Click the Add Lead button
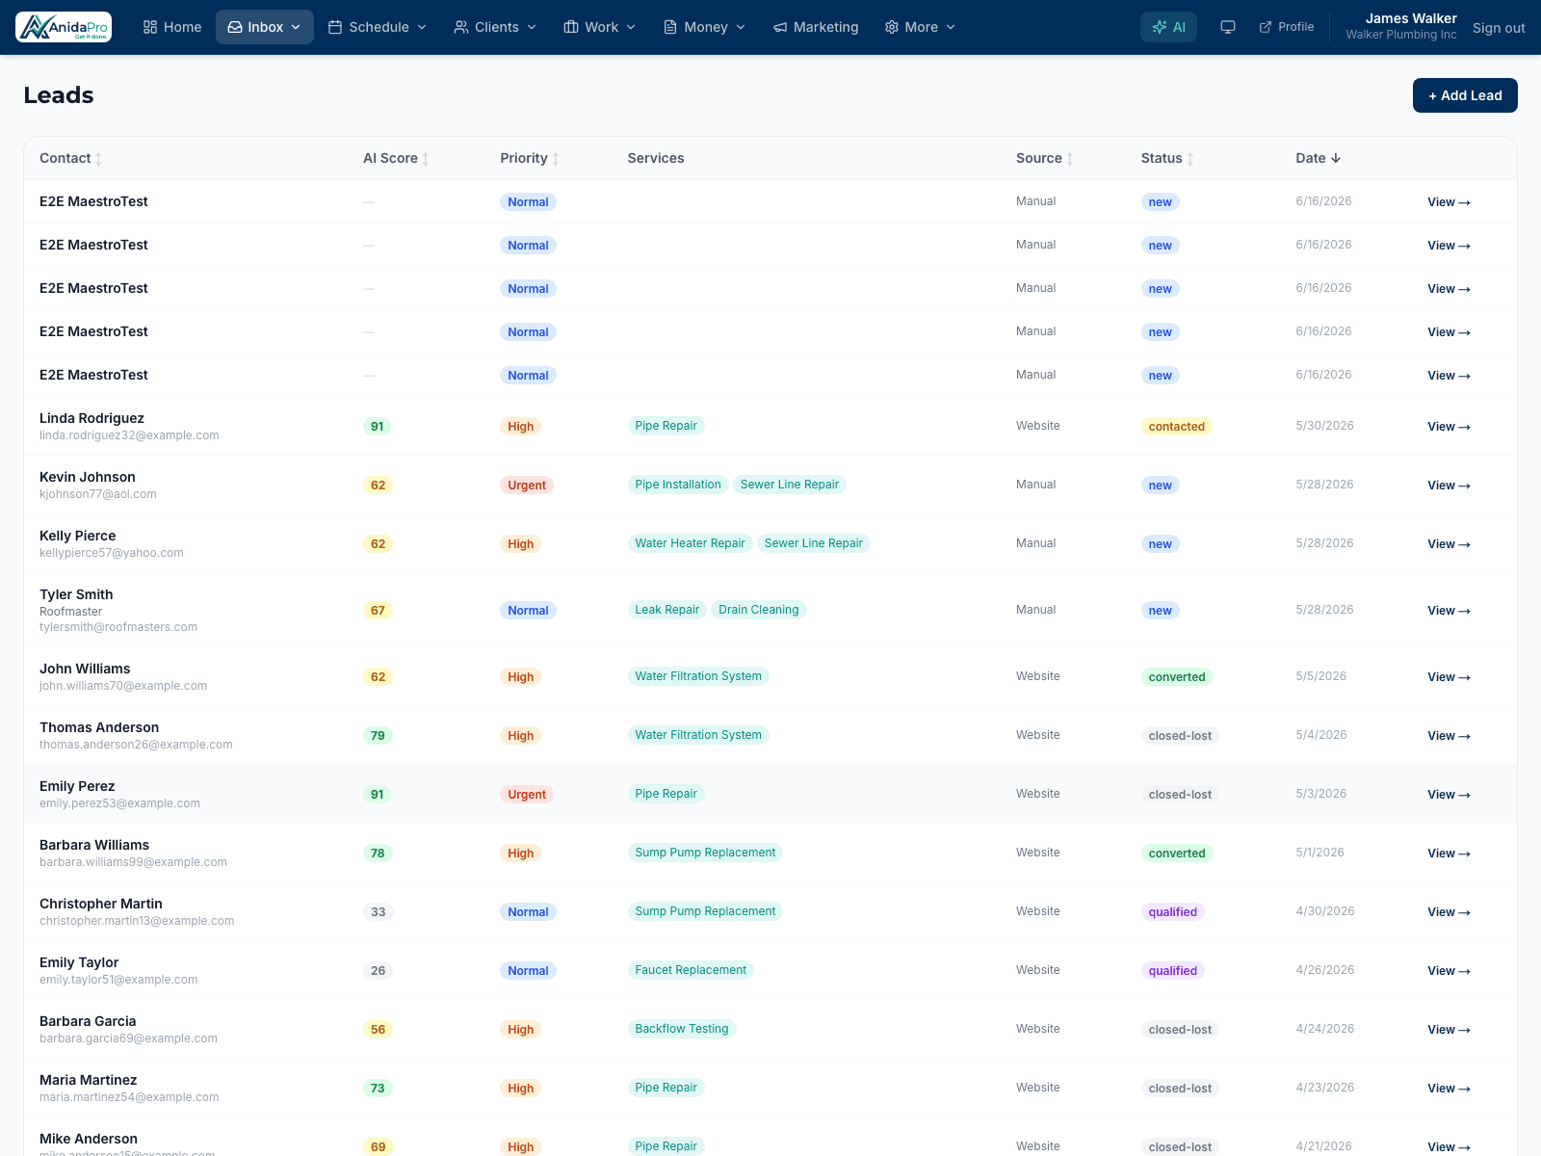The width and height of the screenshot is (1541, 1156). [1465, 95]
